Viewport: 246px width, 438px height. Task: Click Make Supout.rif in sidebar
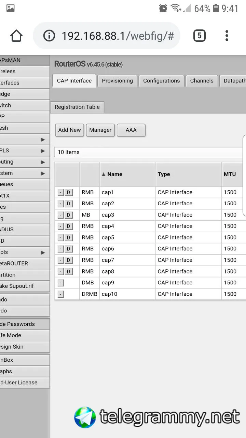25,286
